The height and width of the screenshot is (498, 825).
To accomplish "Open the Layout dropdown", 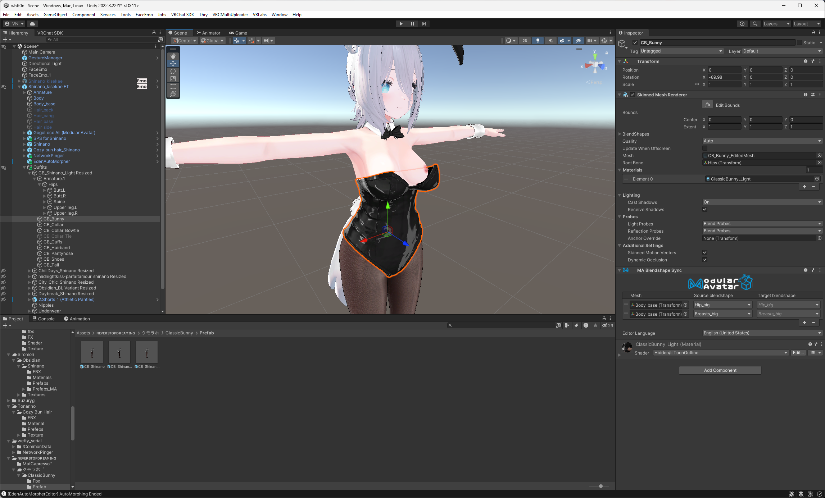I will click(x=807, y=24).
